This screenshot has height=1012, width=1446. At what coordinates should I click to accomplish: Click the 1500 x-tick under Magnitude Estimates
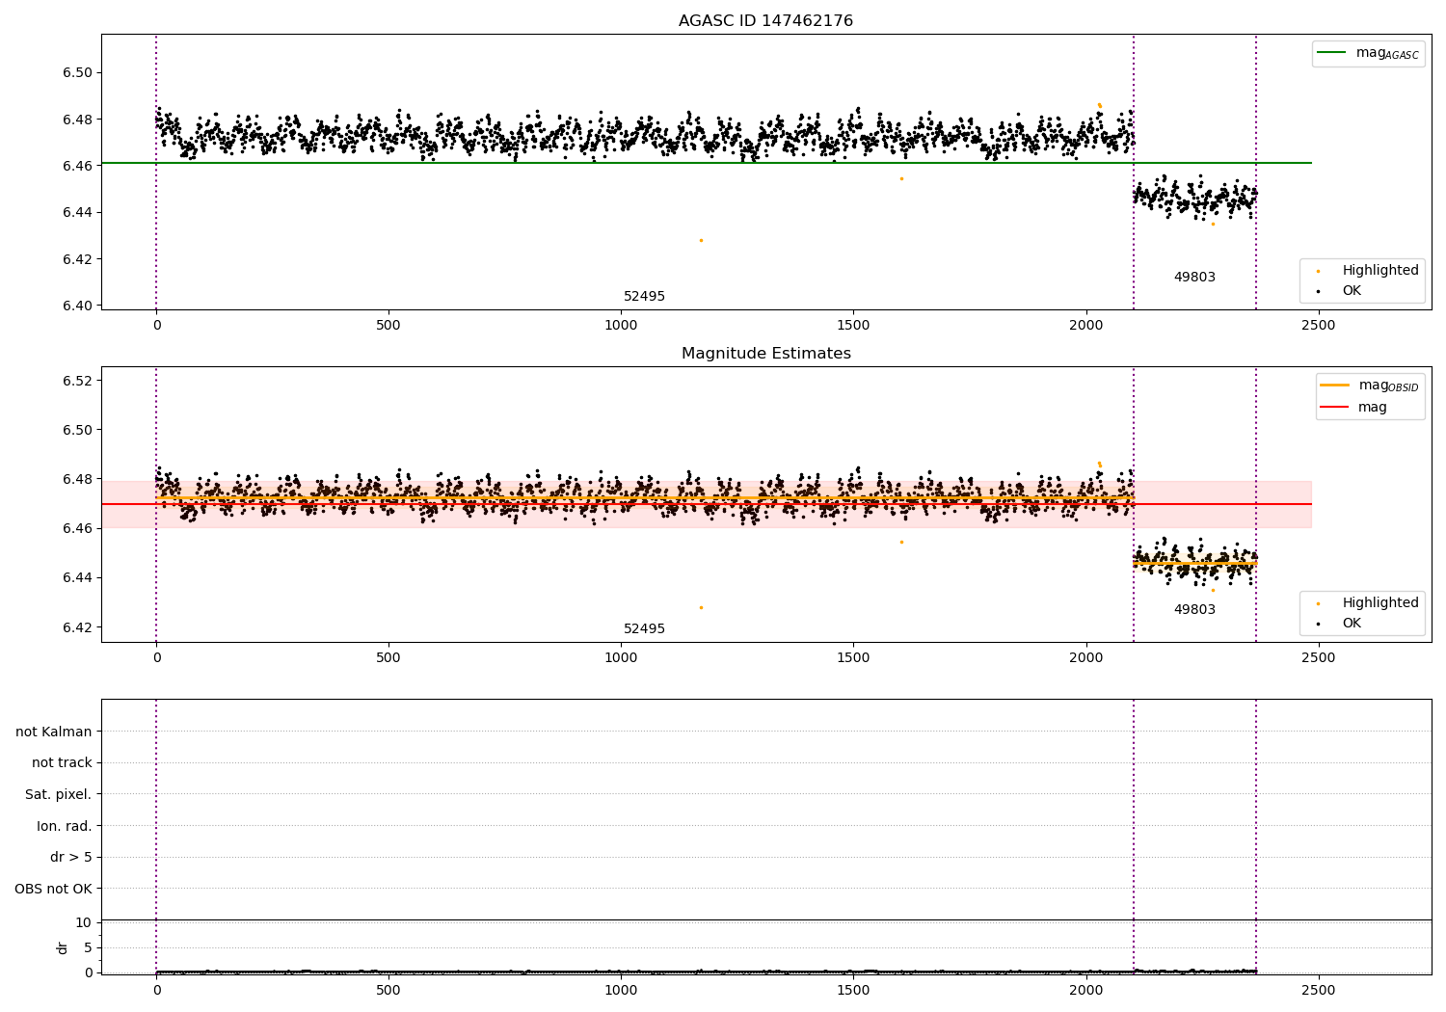click(853, 658)
